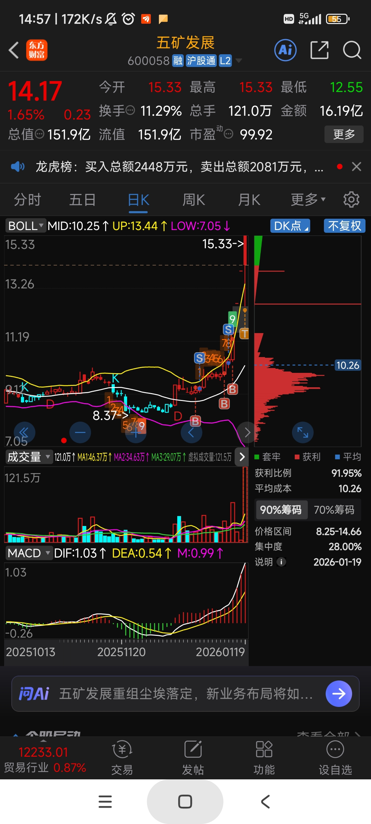Select the 70%筹码 toggle
The width and height of the screenshot is (371, 824).
point(334,510)
